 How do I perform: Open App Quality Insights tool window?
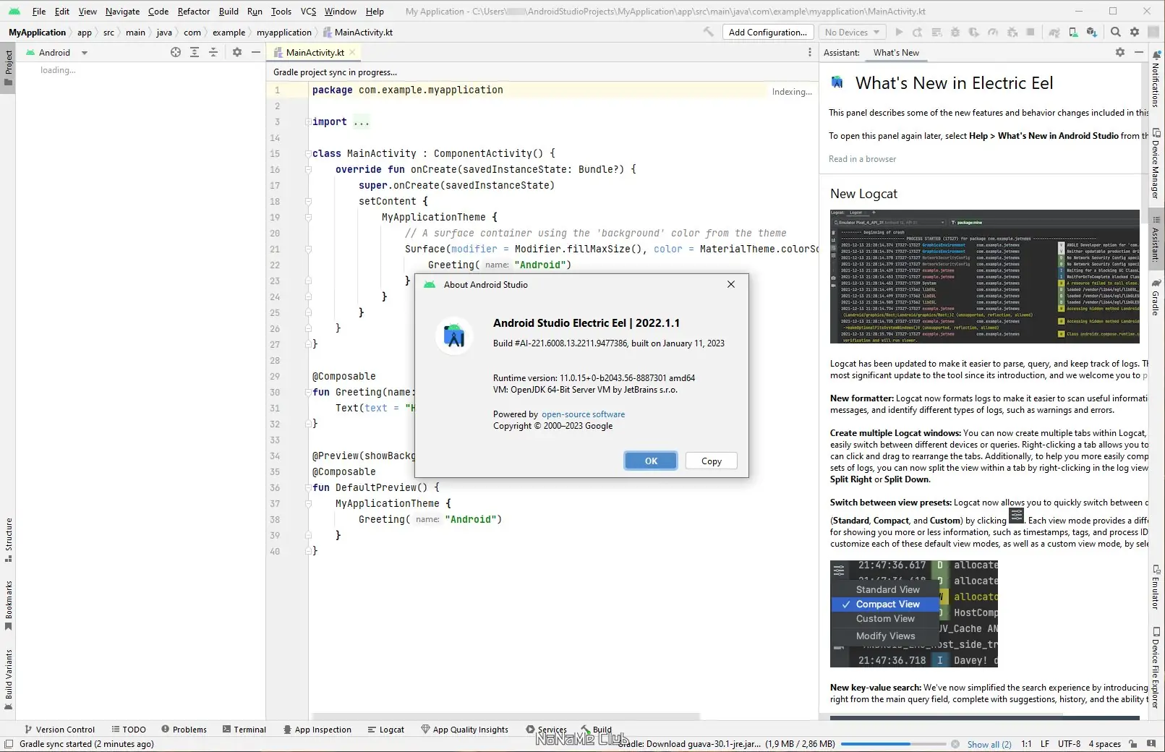click(x=464, y=730)
